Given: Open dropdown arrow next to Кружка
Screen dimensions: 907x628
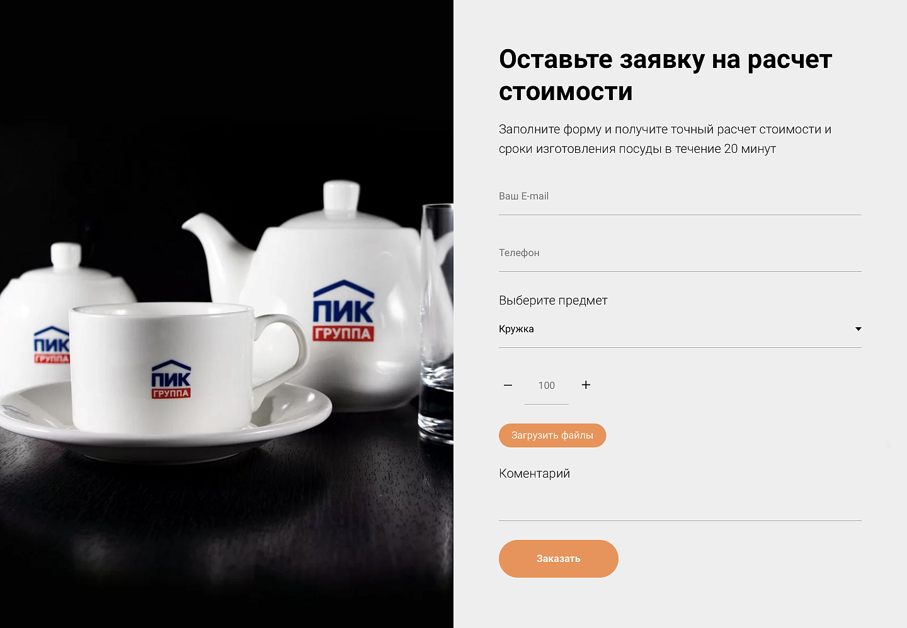Looking at the screenshot, I should pyautogui.click(x=858, y=329).
